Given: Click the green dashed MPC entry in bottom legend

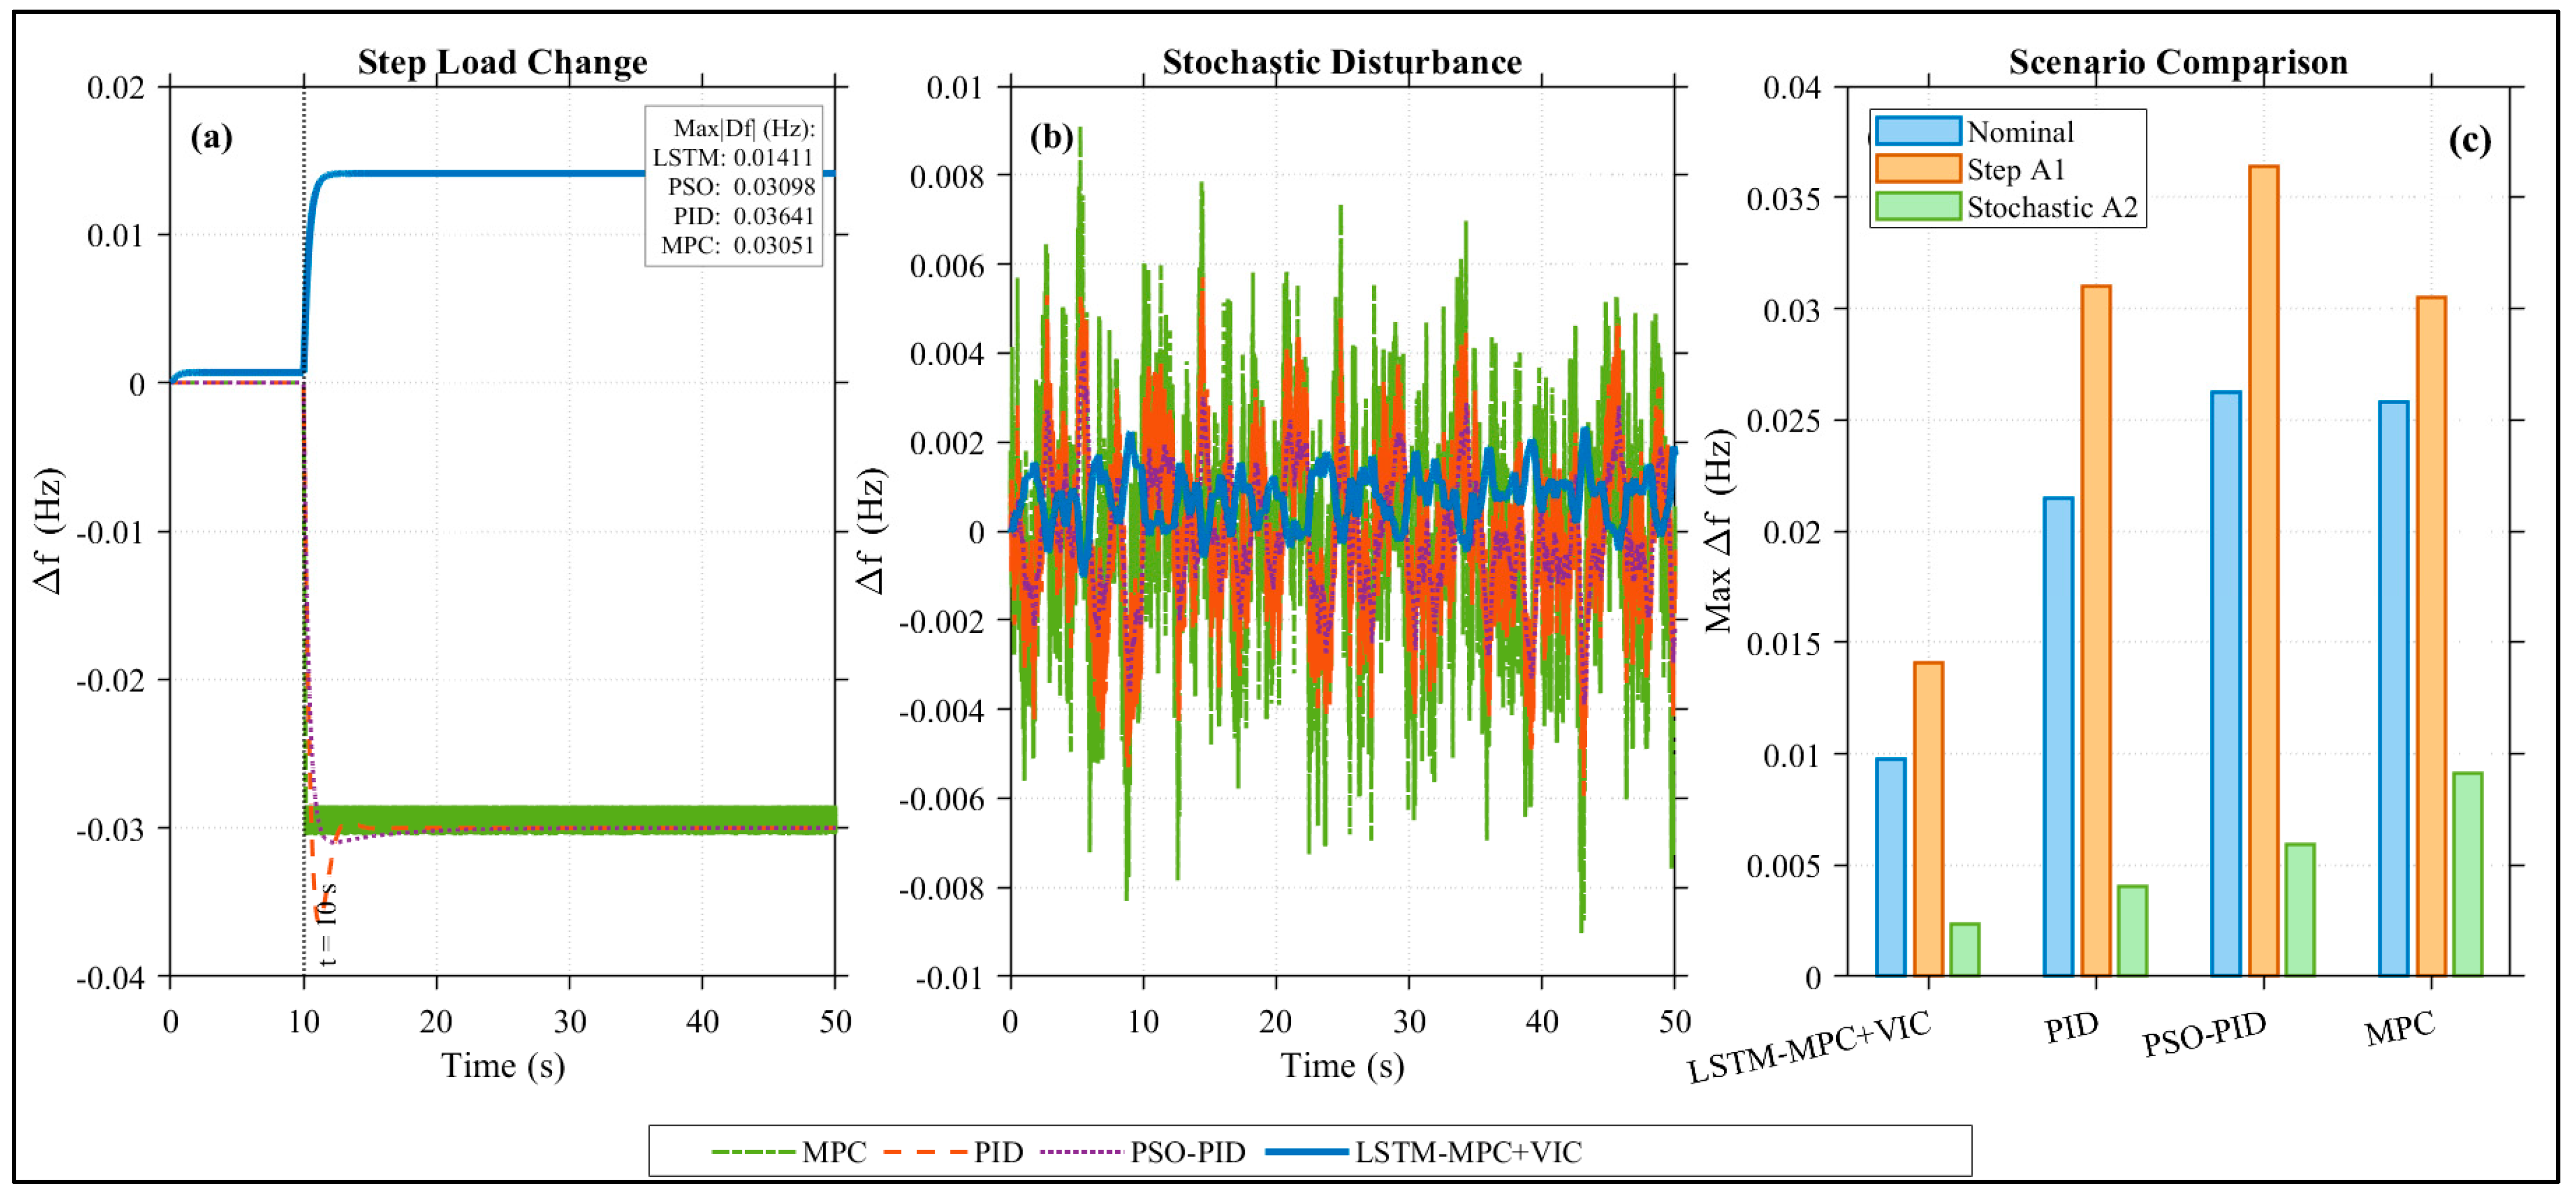Looking at the screenshot, I should coord(789,1151).
